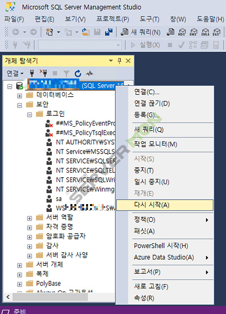Open the 도움말(H) menu

pyautogui.click(x=210, y=19)
